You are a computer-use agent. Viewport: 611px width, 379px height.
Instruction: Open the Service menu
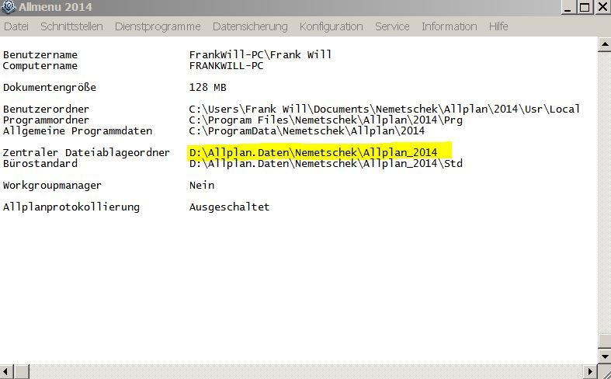(392, 26)
